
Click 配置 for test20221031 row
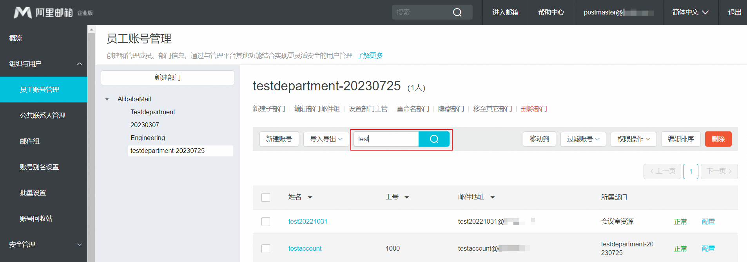pyautogui.click(x=708, y=222)
